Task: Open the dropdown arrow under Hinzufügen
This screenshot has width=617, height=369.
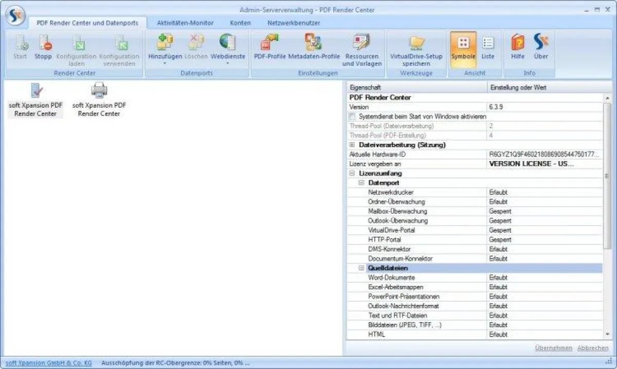Action: (165, 64)
